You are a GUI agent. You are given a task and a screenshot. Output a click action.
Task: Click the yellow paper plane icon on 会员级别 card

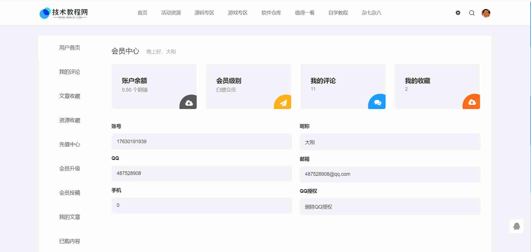[x=283, y=103]
